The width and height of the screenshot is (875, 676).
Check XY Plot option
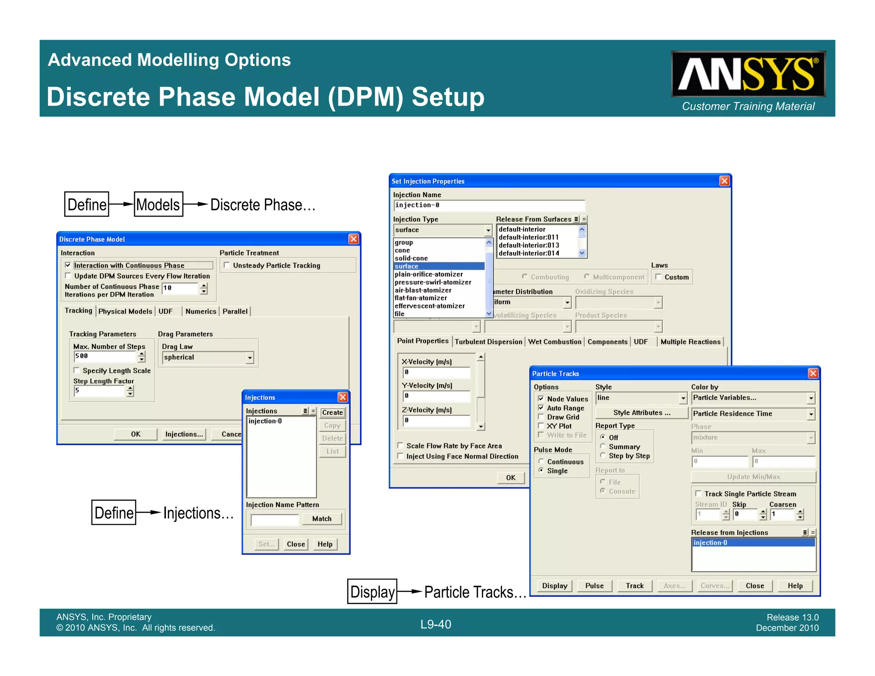[541, 426]
